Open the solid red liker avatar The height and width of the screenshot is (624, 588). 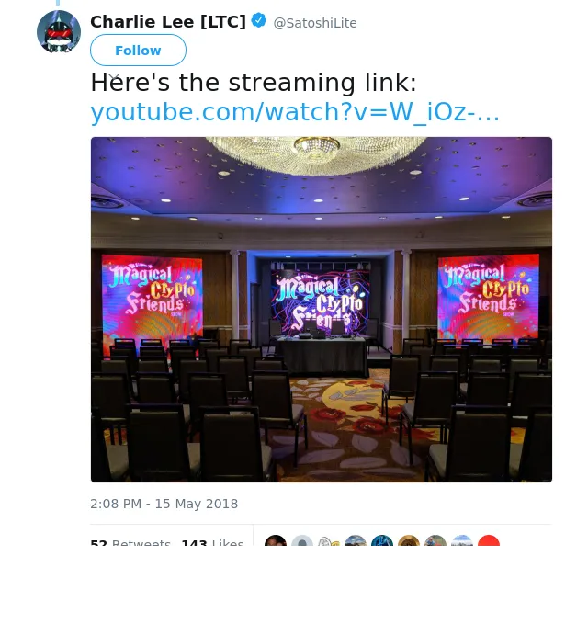click(489, 540)
